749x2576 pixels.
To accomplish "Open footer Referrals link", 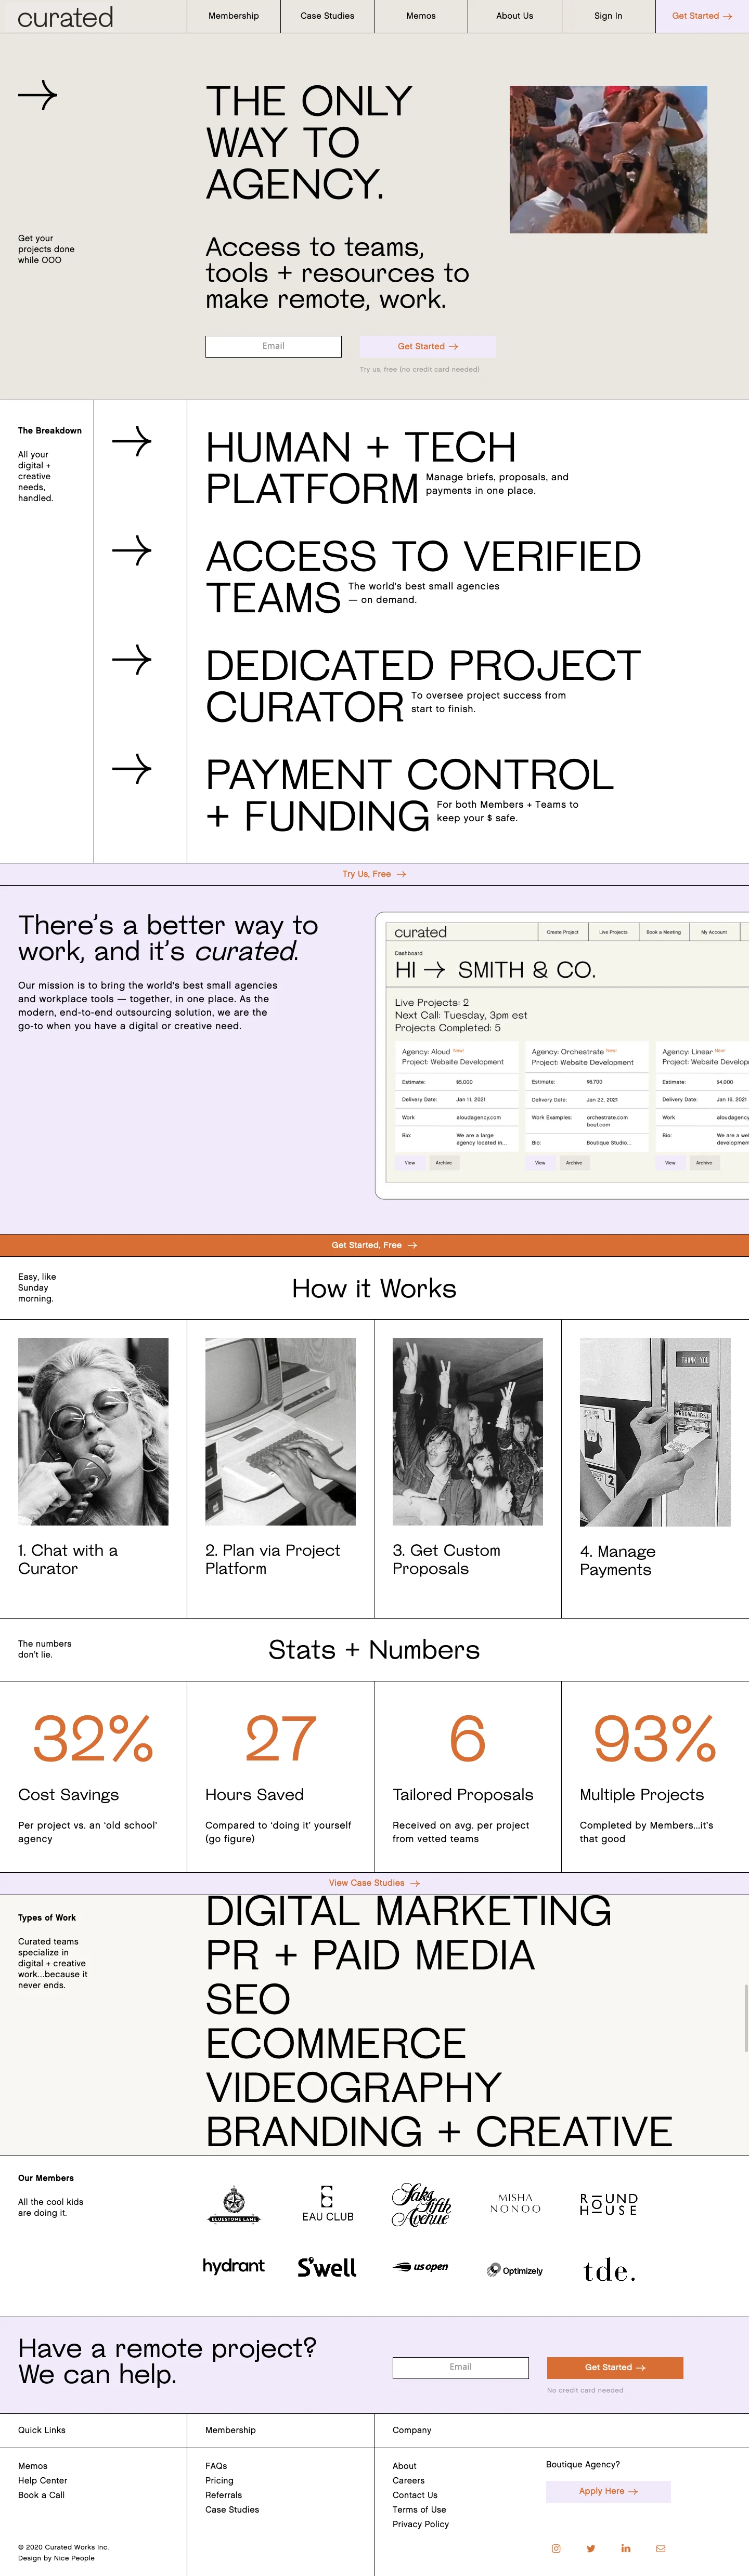I will 223,2495.
